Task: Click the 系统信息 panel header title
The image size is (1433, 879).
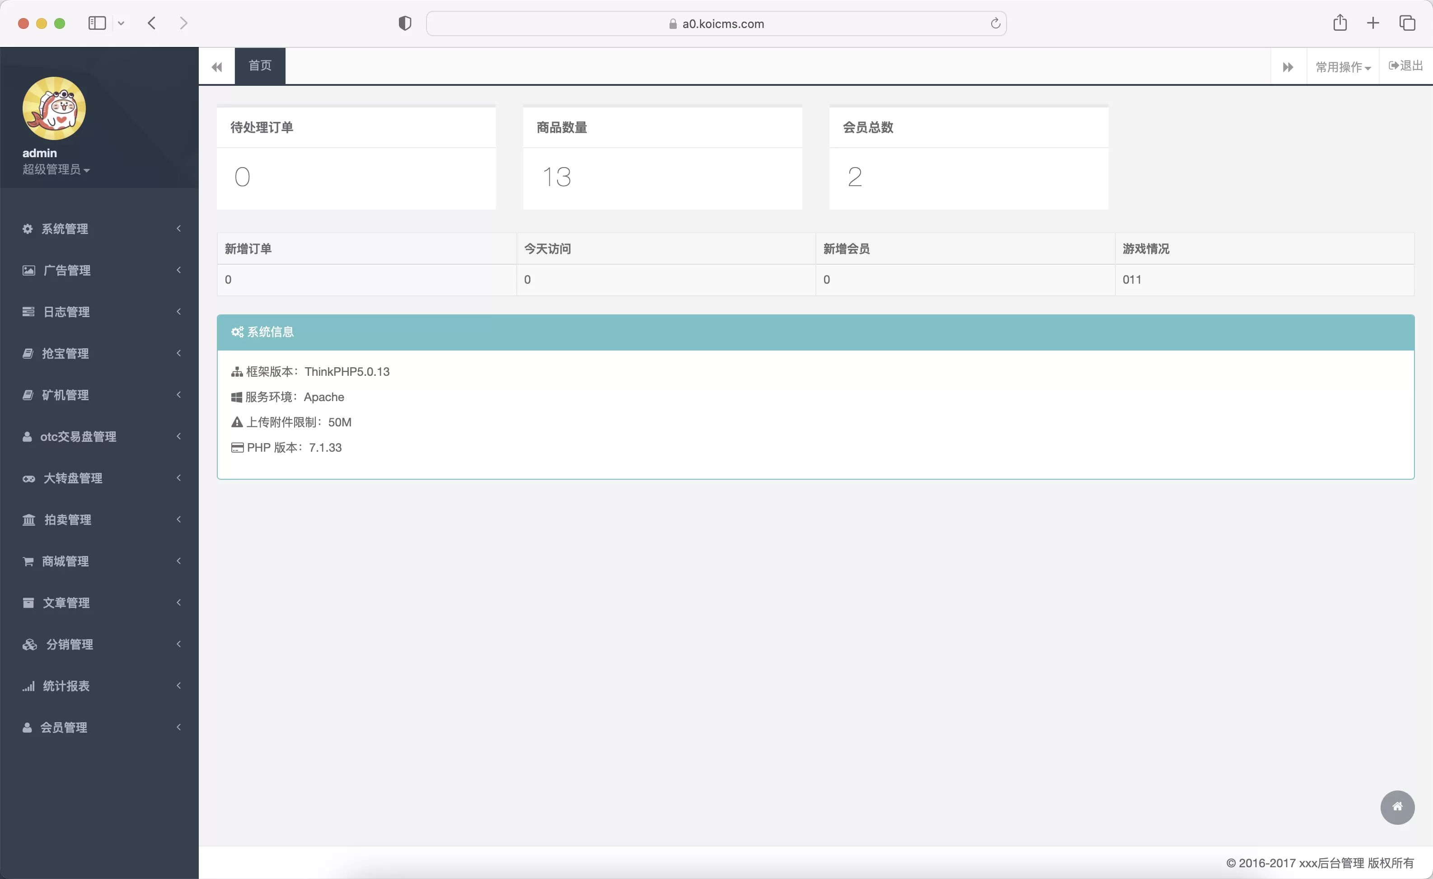Action: coord(271,332)
